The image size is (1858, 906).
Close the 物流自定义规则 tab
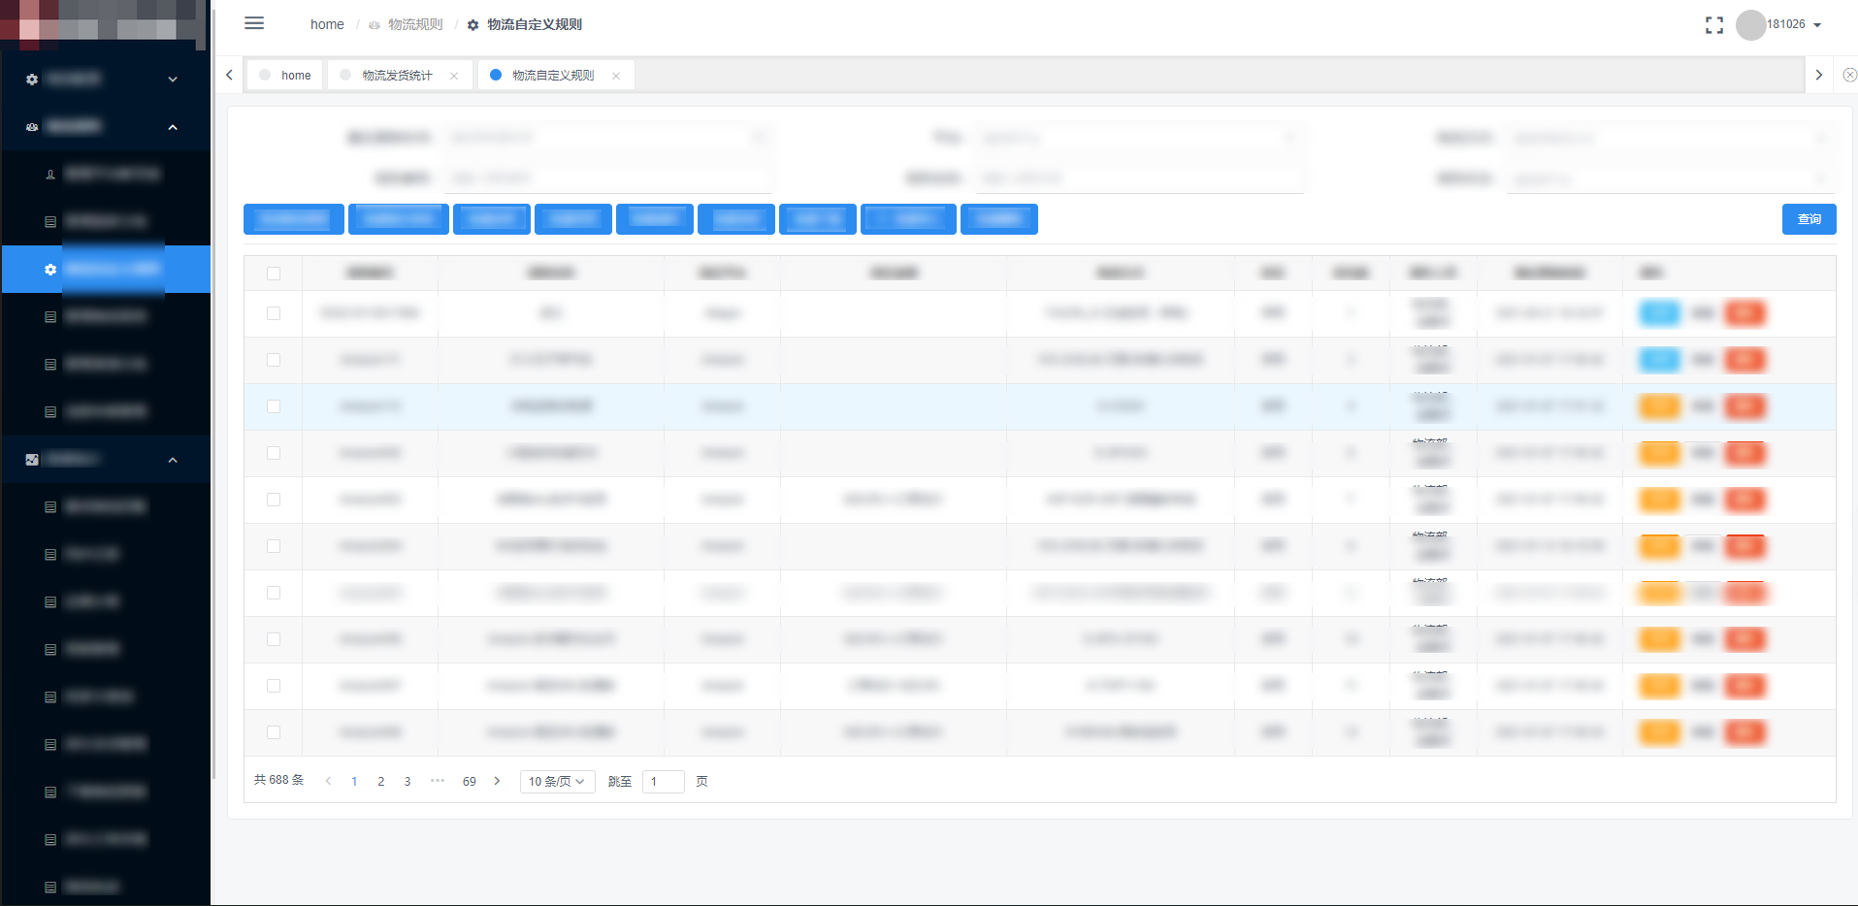(x=616, y=76)
